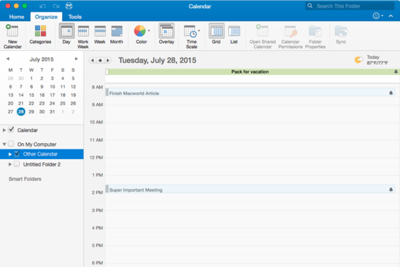This screenshot has width=400, height=267.
Task: Go to the next day
Action: (108, 61)
